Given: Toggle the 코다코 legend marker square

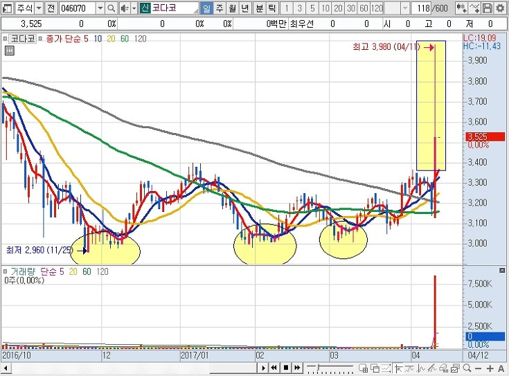Looking at the screenshot, I should click(6, 39).
